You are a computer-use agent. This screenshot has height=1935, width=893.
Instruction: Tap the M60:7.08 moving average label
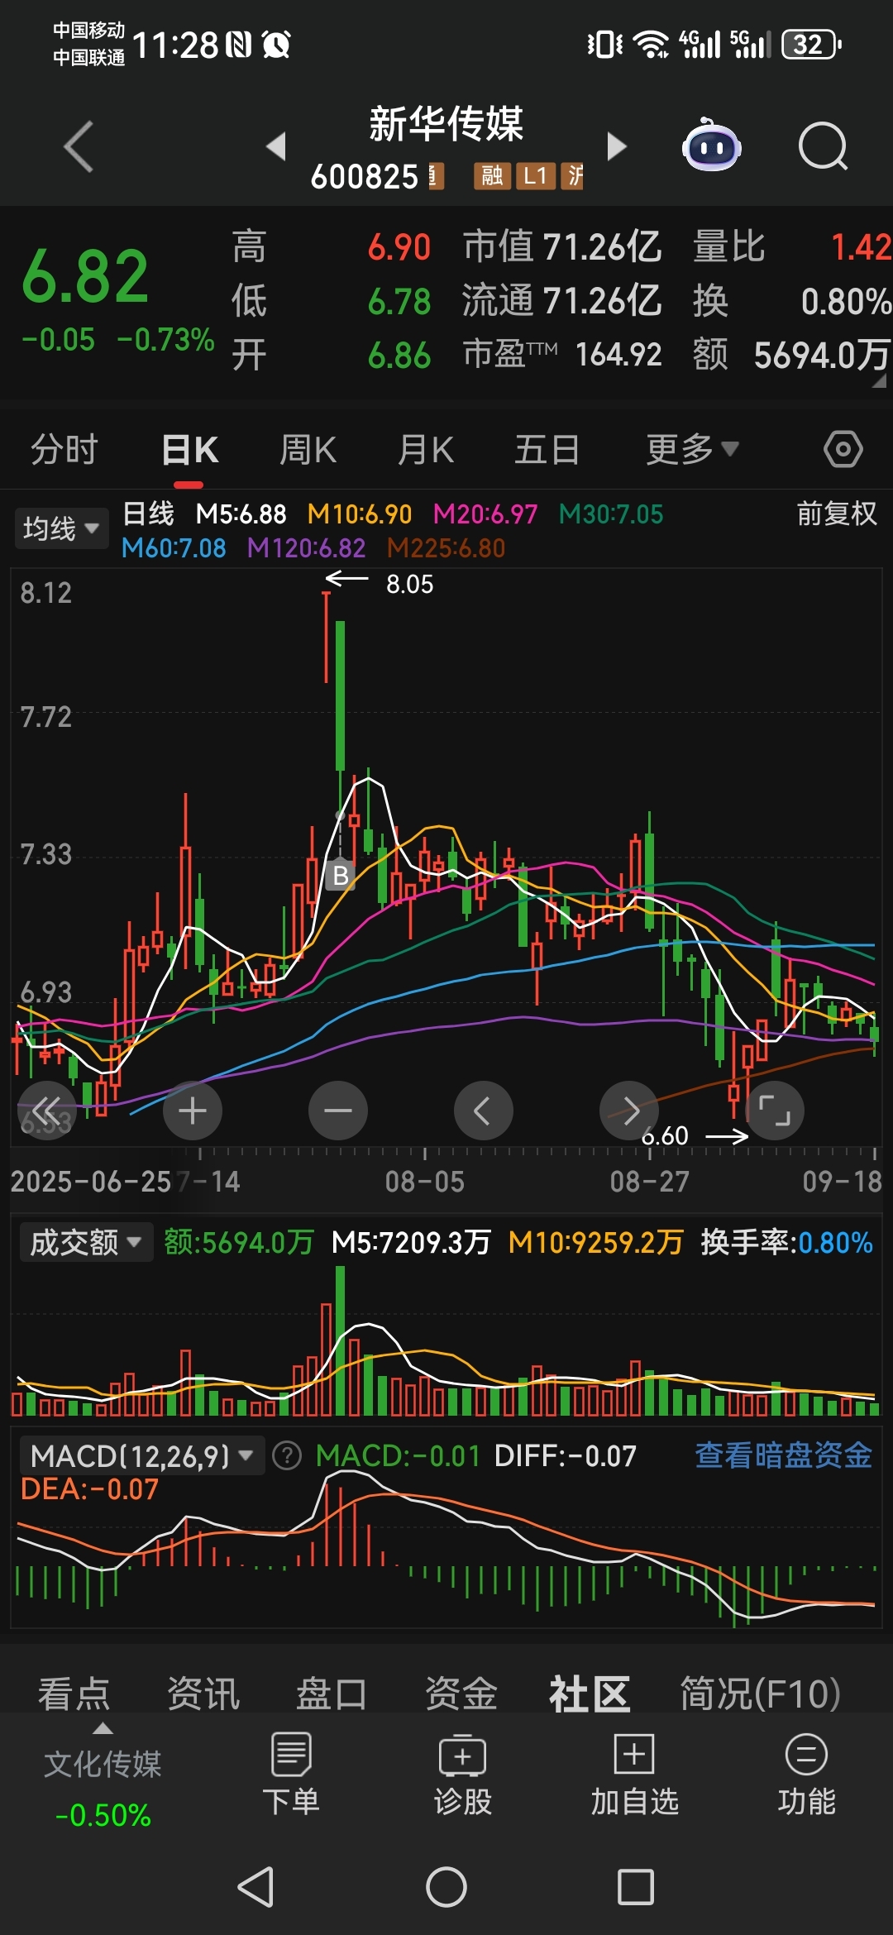pos(174,547)
